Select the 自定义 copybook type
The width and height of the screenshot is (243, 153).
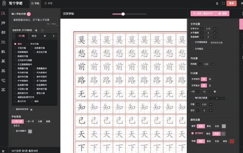[x=17, y=126]
